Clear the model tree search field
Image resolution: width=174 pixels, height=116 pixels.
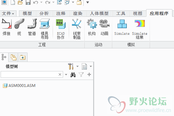click(60, 75)
